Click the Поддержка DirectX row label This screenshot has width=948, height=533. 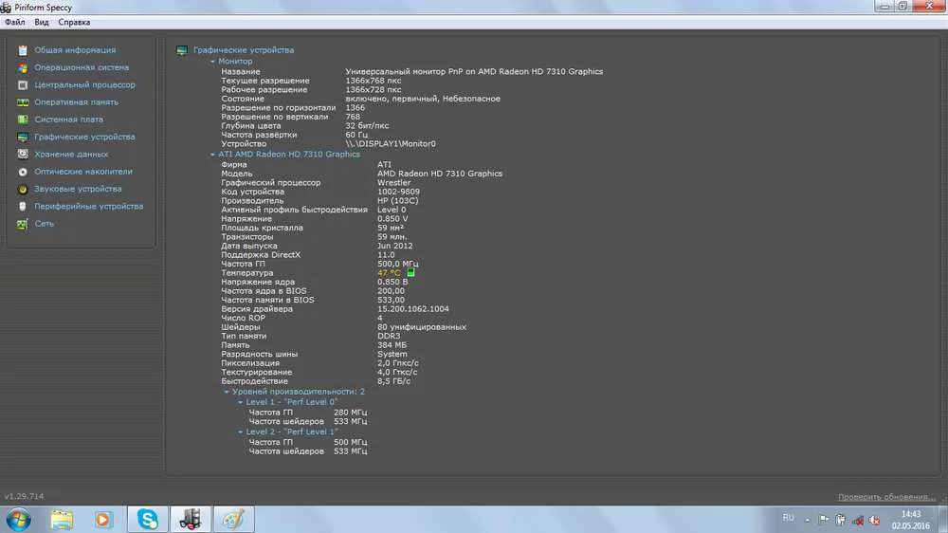[x=261, y=255]
